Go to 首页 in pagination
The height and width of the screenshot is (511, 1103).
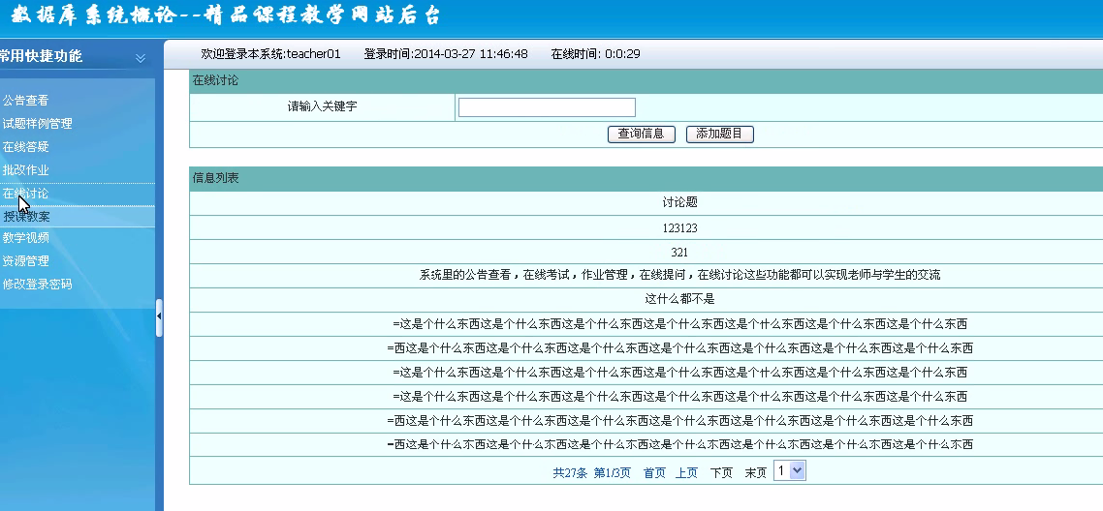click(654, 473)
